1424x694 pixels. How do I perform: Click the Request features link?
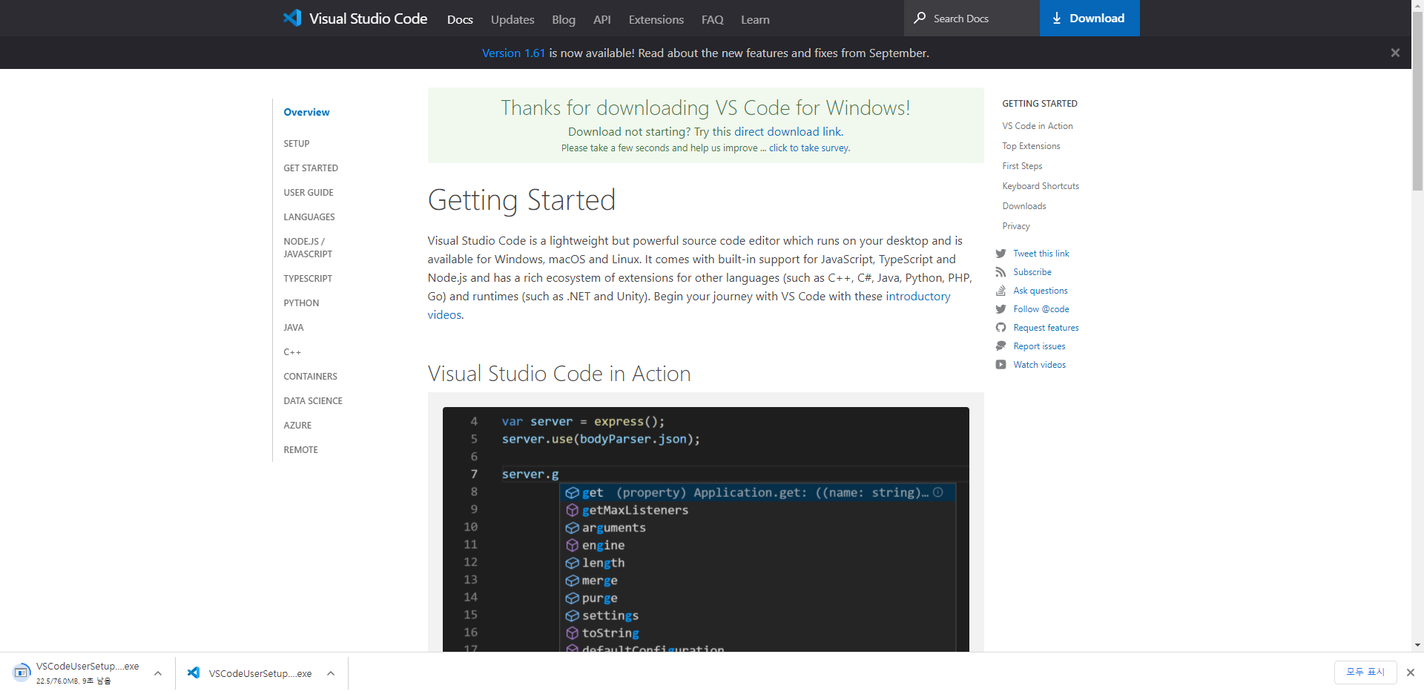pyautogui.click(x=1046, y=328)
